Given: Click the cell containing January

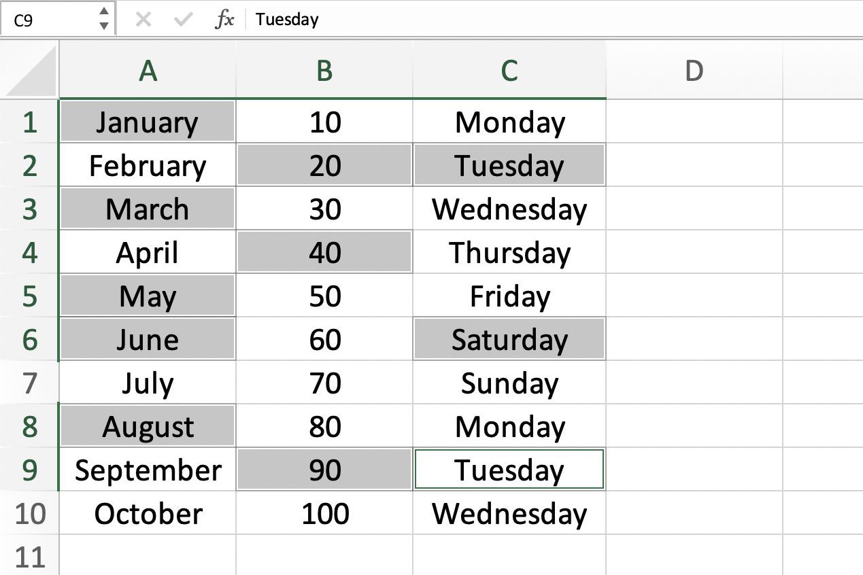Looking at the screenshot, I should click(x=148, y=122).
